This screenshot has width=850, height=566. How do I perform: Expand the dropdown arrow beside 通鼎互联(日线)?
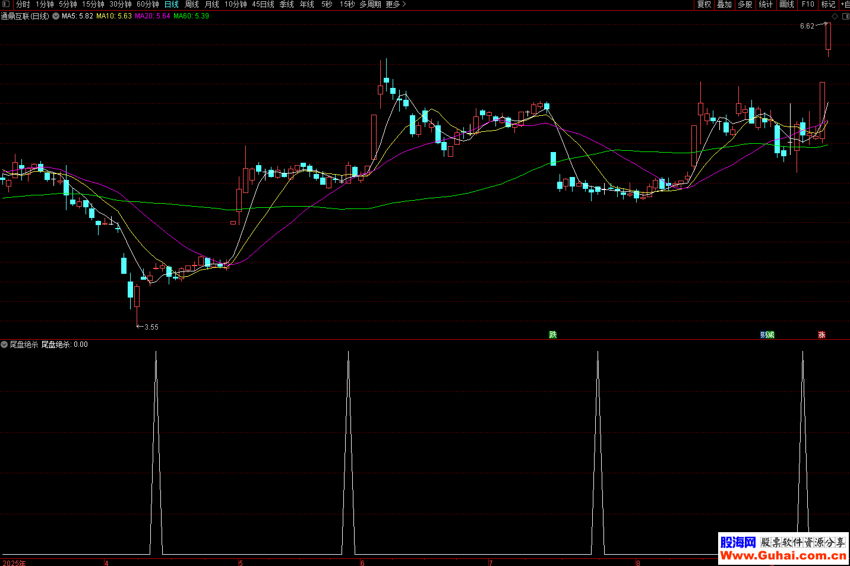tap(56, 16)
